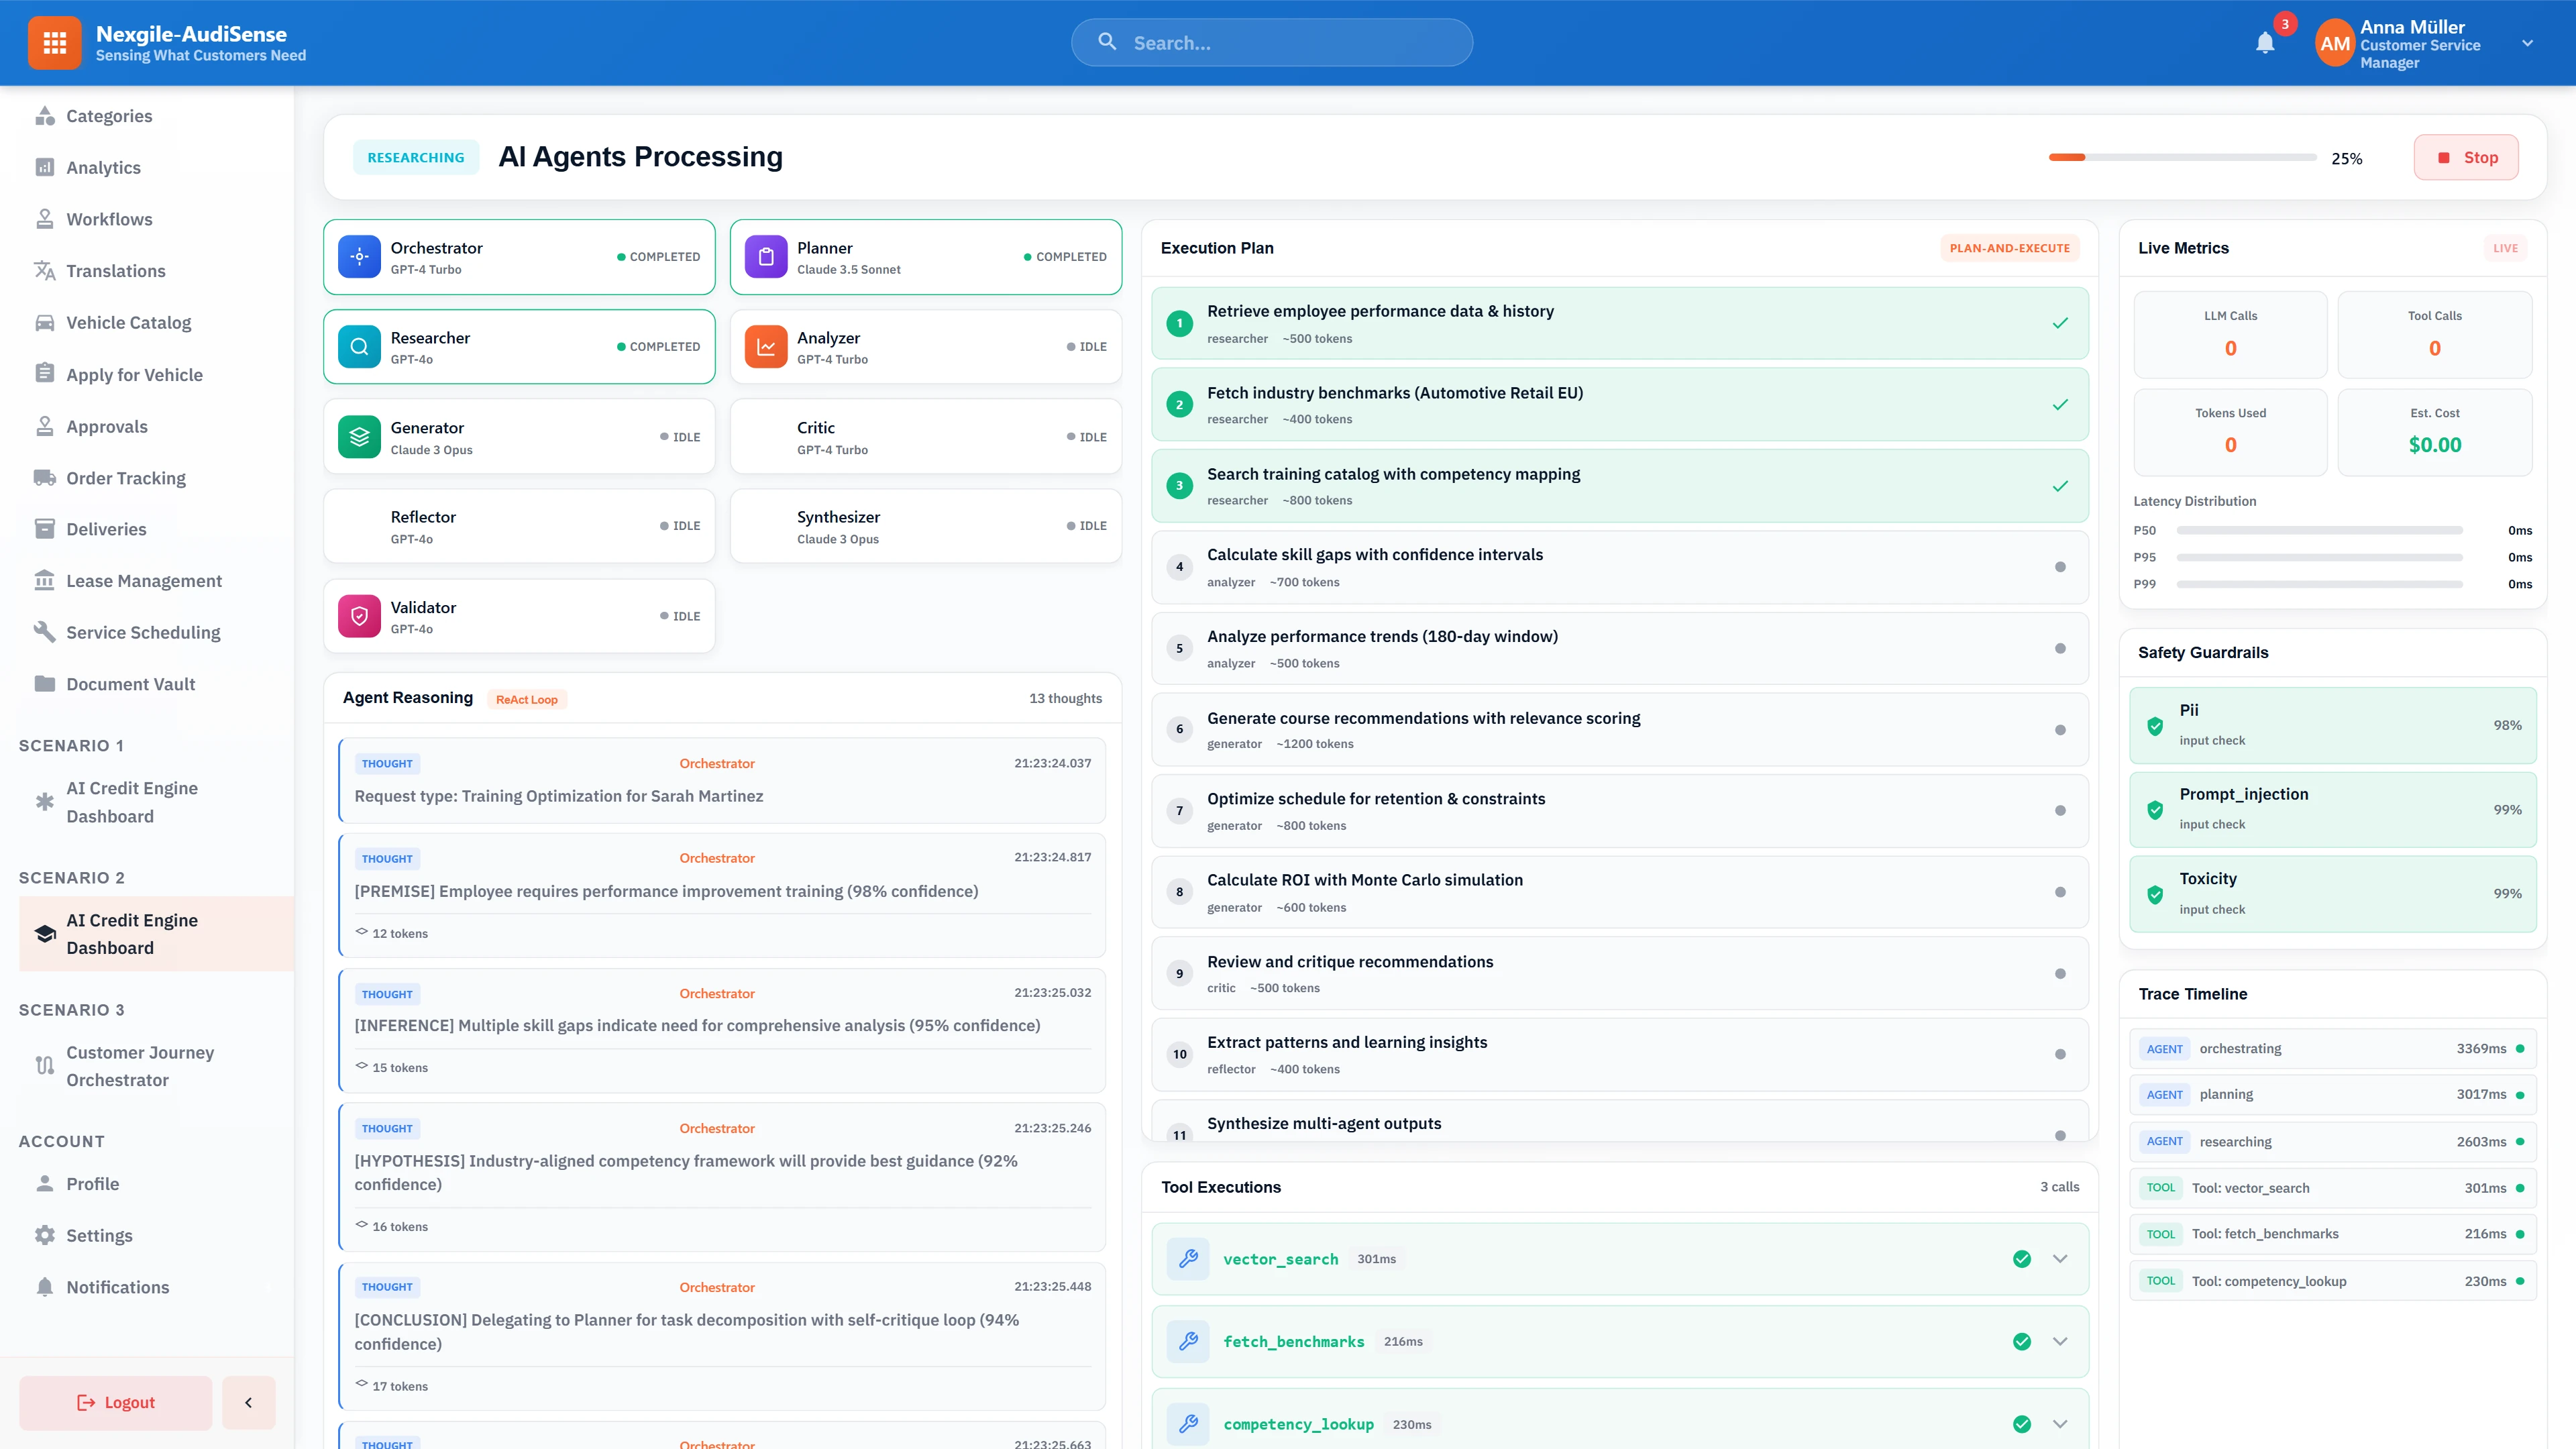Click inside the Search field
Image resolution: width=2576 pixels, height=1449 pixels.
1270,42
